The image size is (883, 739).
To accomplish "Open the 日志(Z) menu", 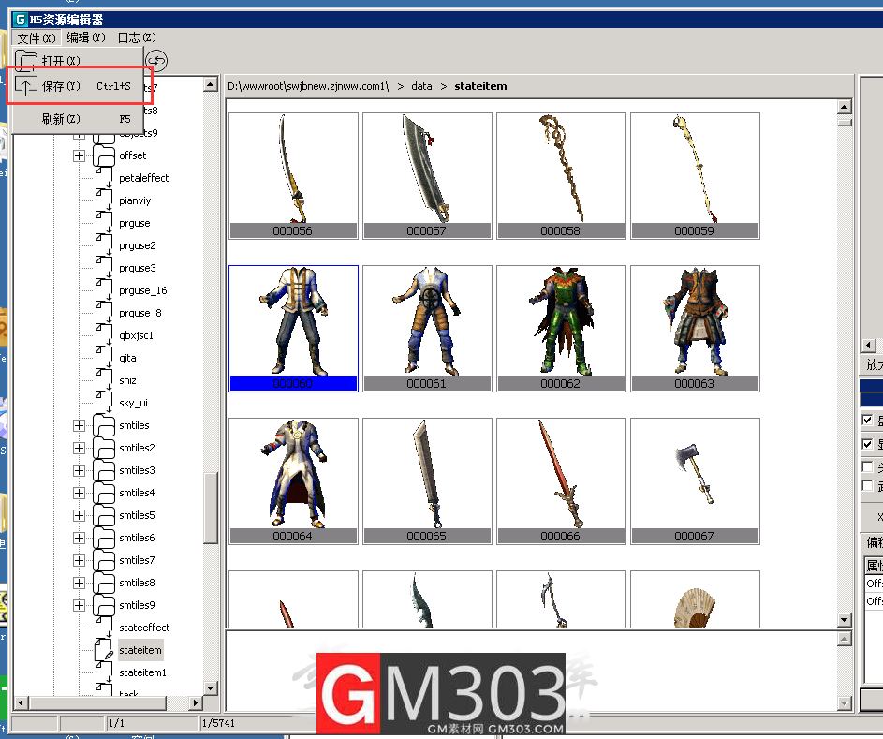I will (137, 37).
